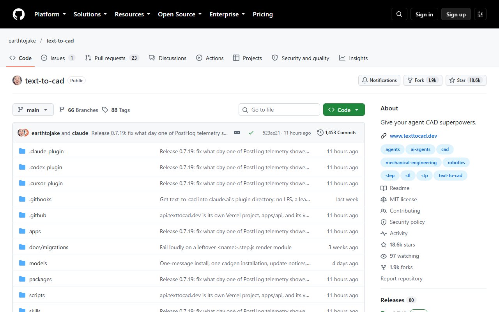The width and height of the screenshot is (499, 312).
Task: Open the Pricing link in header
Action: pos(263,14)
